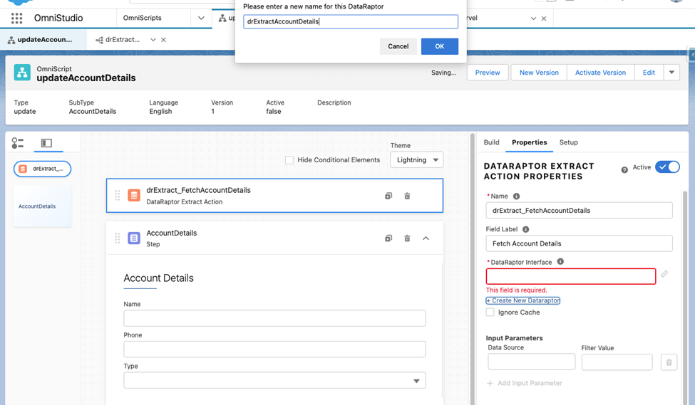The height and width of the screenshot is (405, 695).
Task: Click the DataRaptor Extract Action orange icon
Action: point(134,195)
